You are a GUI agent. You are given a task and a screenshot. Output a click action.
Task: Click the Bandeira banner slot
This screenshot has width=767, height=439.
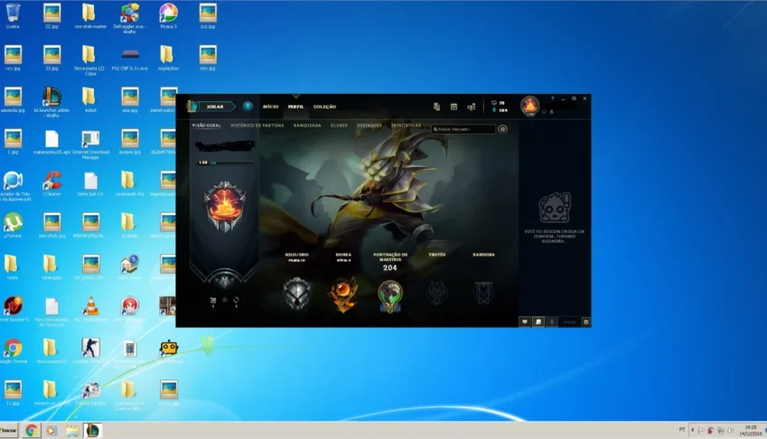coord(483,294)
